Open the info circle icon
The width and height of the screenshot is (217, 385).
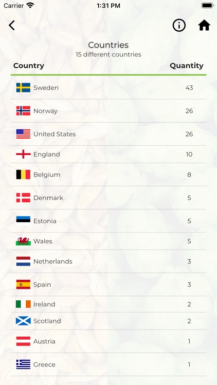179,25
